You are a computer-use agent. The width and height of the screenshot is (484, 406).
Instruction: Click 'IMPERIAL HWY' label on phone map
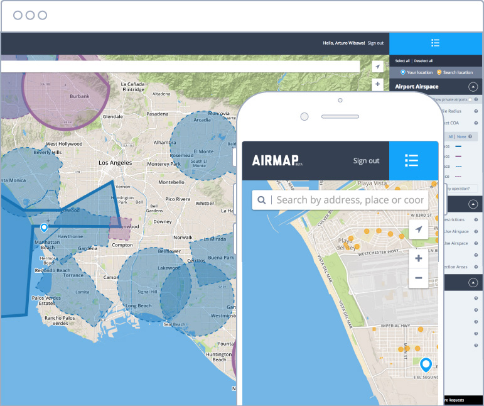[x=395, y=326]
